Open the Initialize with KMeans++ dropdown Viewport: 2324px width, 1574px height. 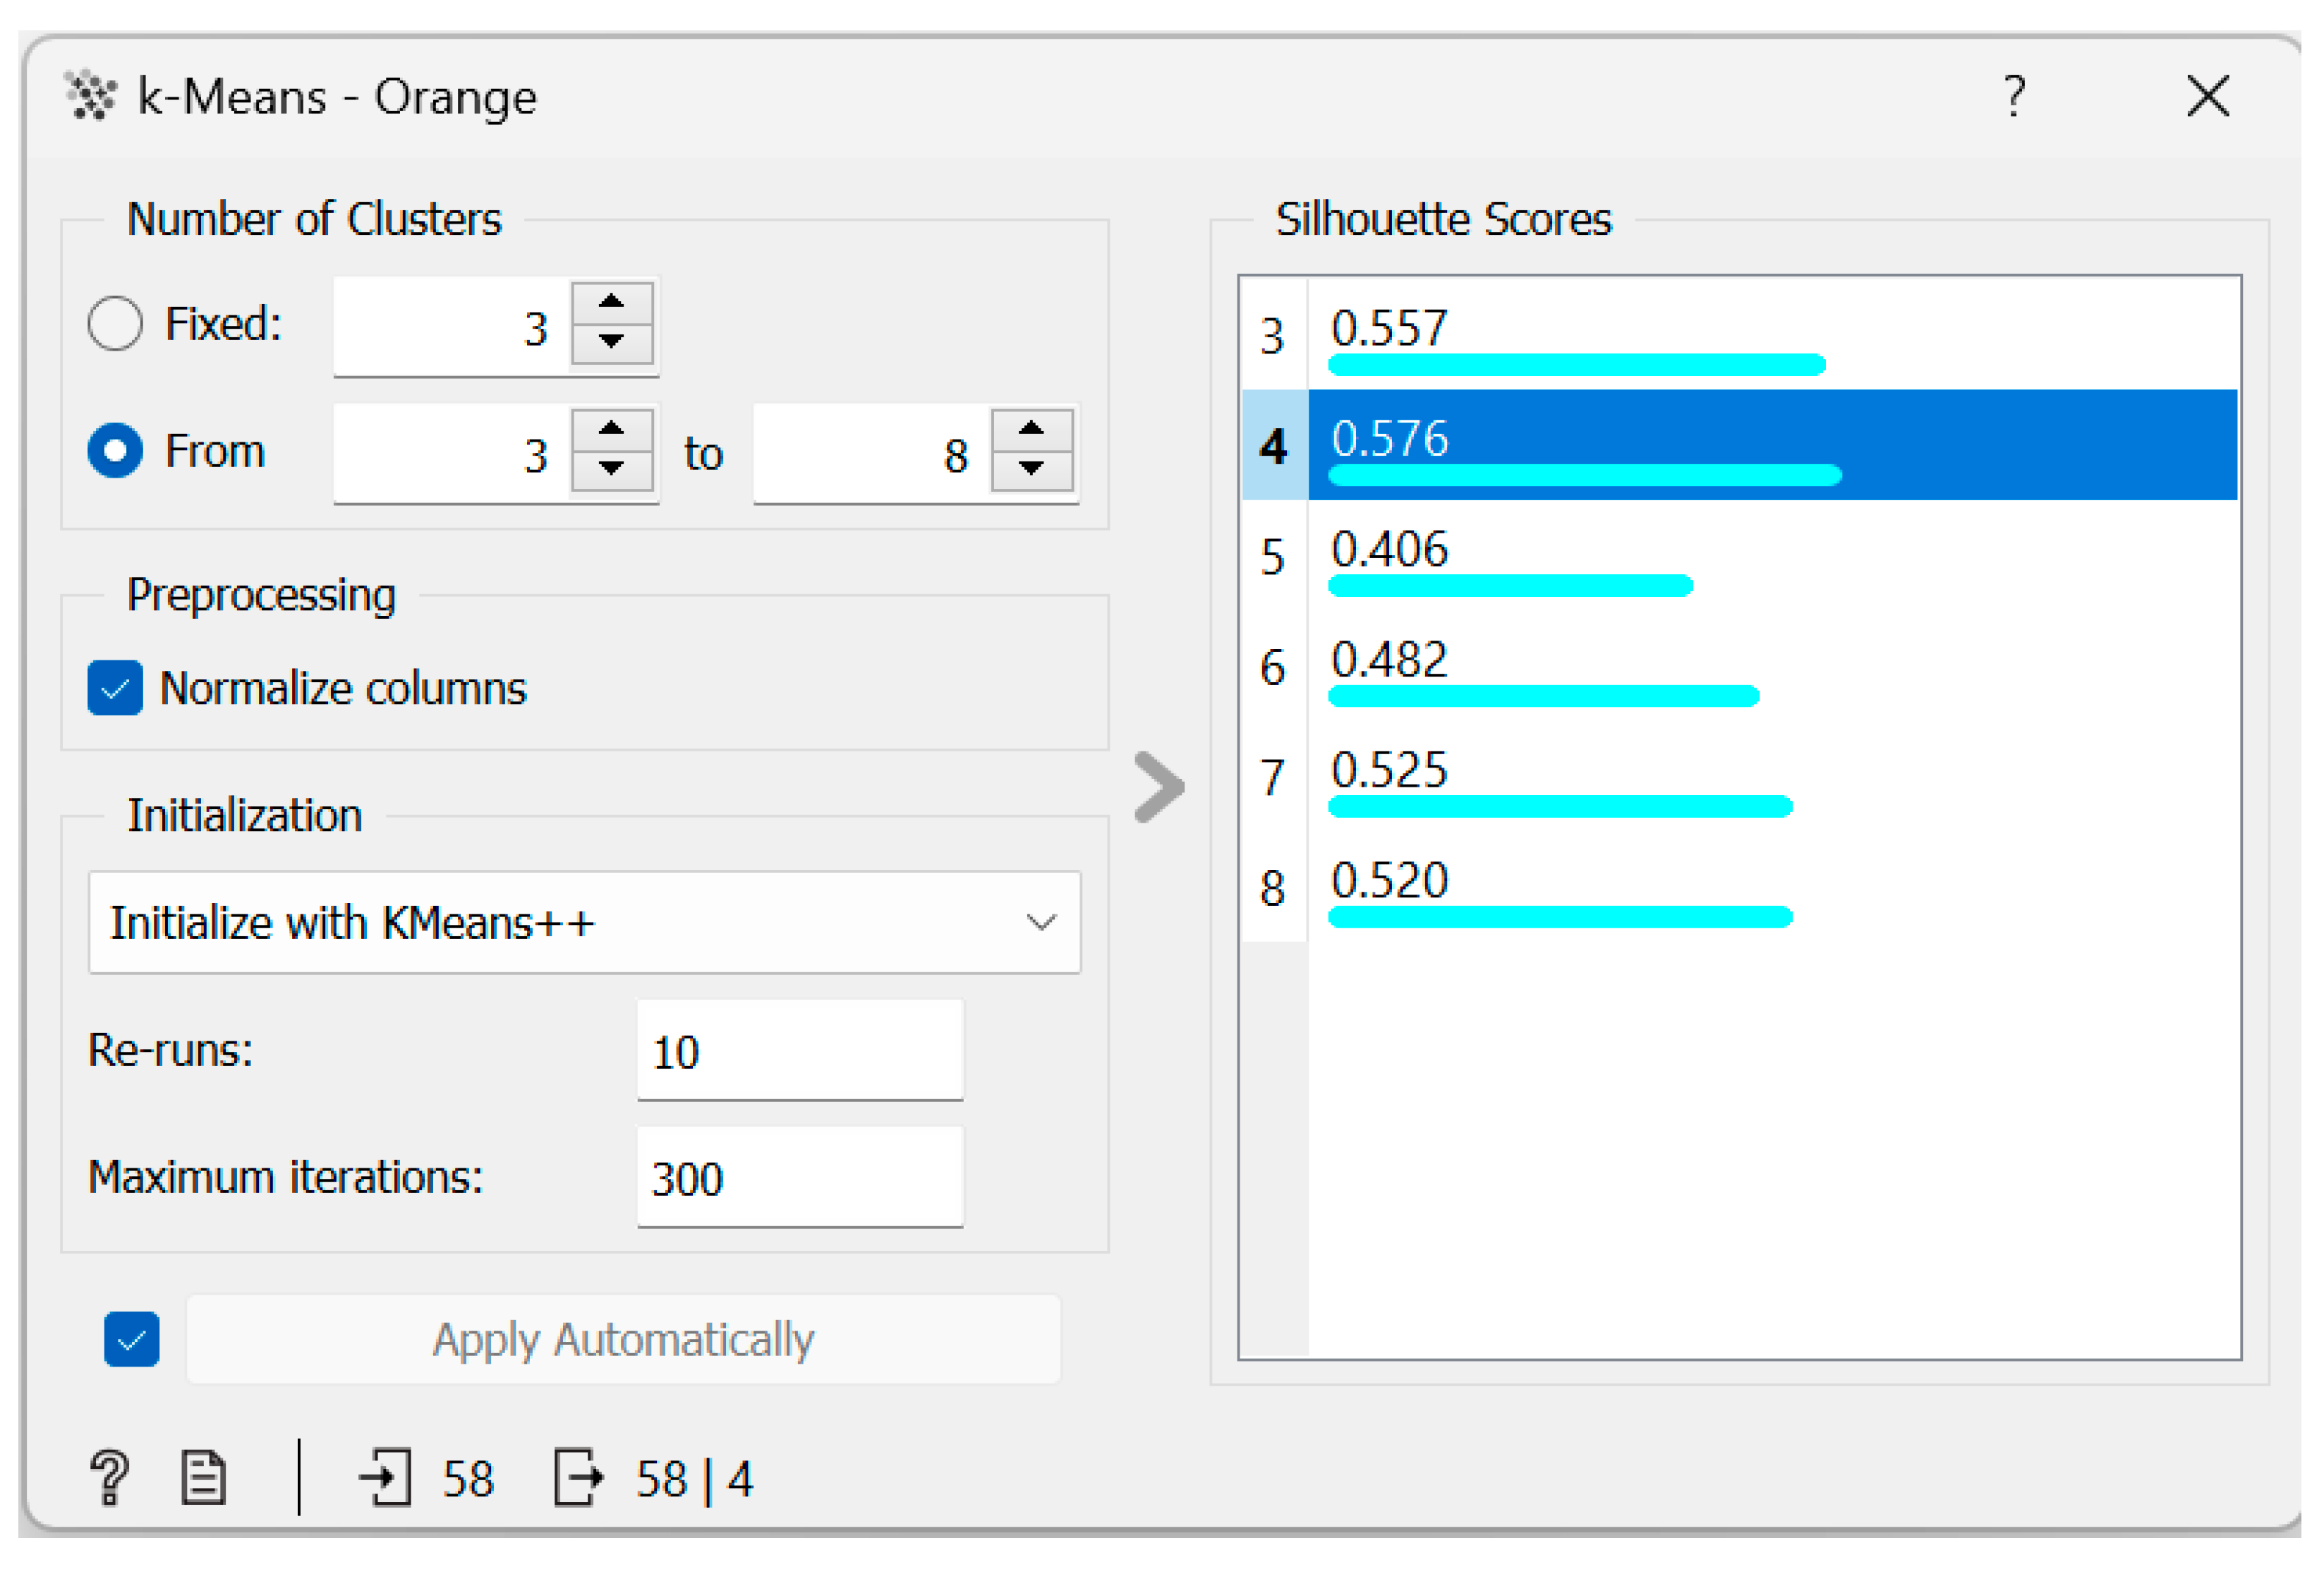[584, 922]
